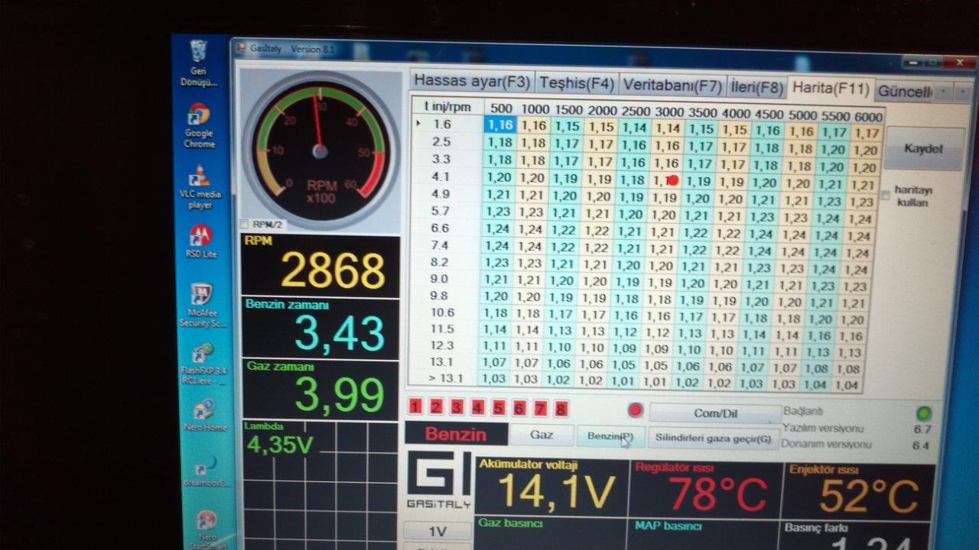Toggle cylinder 1 red indicator

click(415, 406)
